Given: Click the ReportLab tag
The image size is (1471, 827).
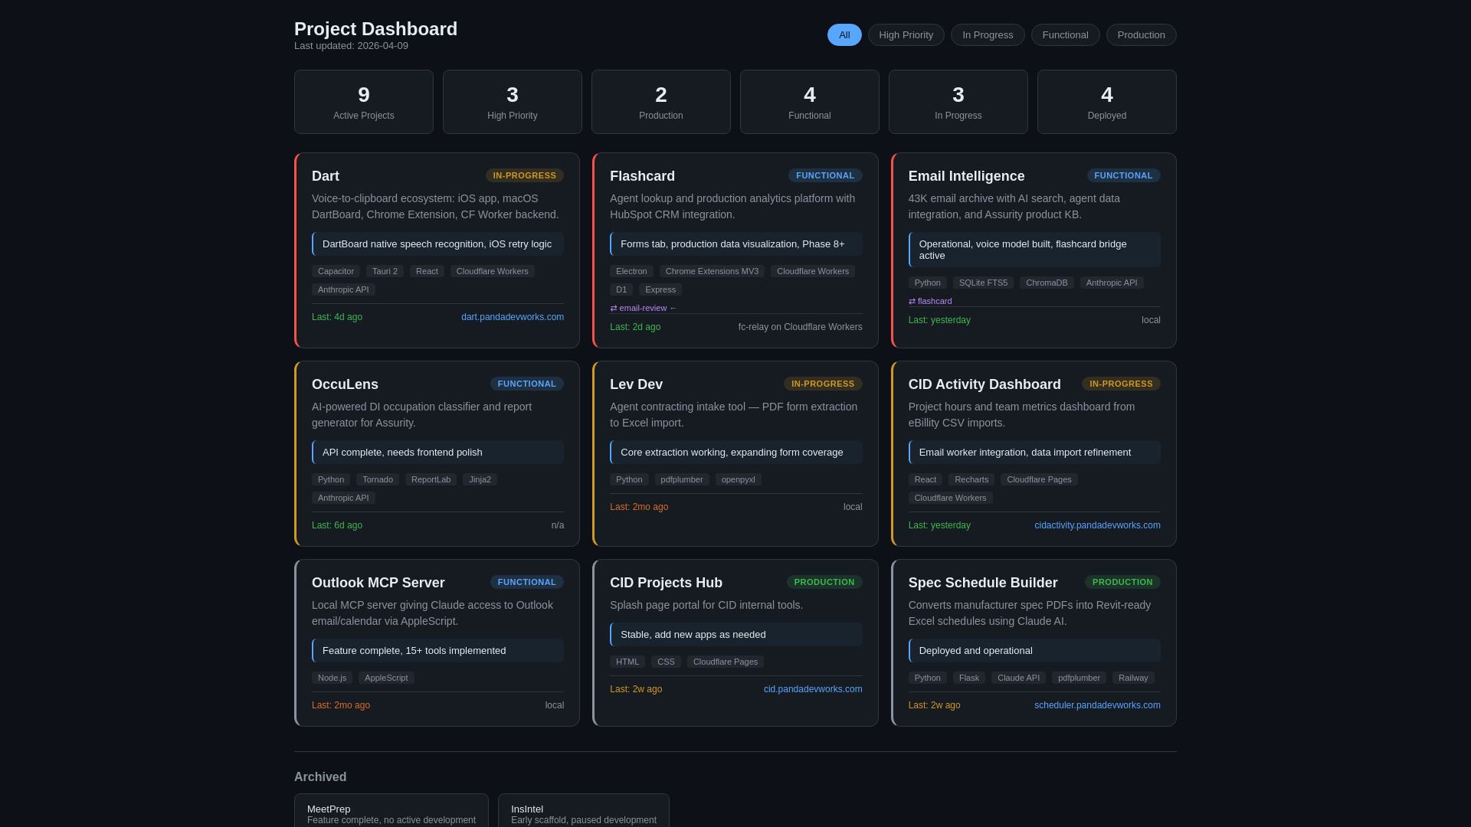Looking at the screenshot, I should tap(431, 479).
